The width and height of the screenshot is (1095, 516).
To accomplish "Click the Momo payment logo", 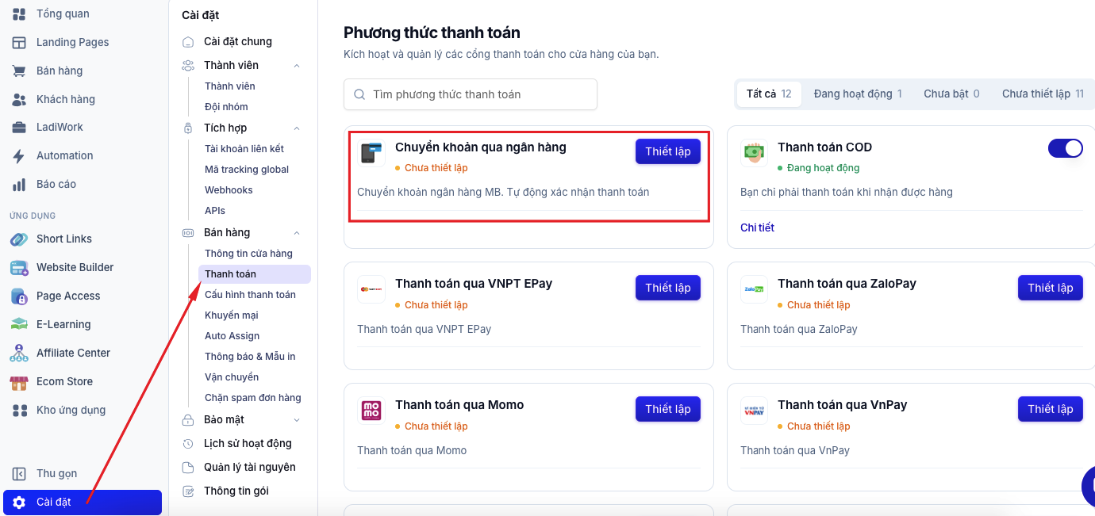I will tap(371, 410).
